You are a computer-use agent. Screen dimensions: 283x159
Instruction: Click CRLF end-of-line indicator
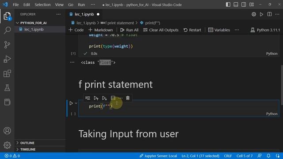(x=228, y=156)
